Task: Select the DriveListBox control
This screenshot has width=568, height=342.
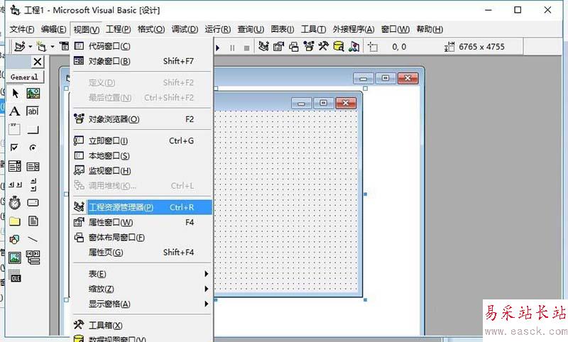Action: [33, 203]
